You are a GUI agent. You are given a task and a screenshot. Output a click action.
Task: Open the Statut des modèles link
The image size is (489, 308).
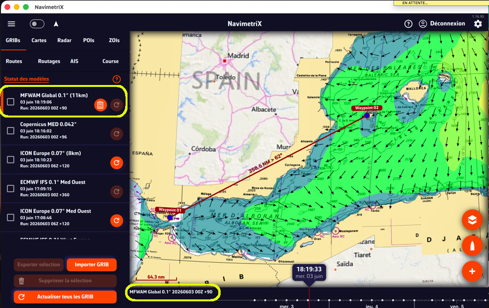[27, 79]
